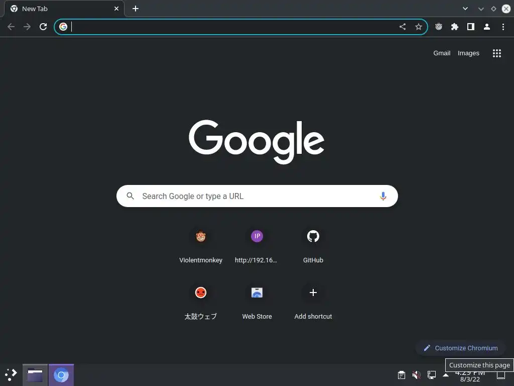Screen dimensions: 514x386
Task: Share this page via the share icon
Action: click(403, 27)
